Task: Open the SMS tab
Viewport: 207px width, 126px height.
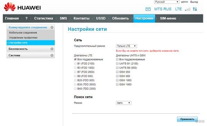Action: [63, 18]
